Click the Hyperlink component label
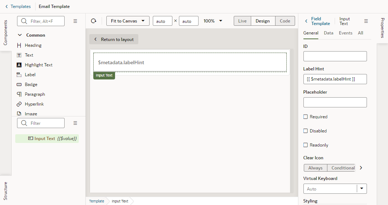388x205 pixels. 34,104
